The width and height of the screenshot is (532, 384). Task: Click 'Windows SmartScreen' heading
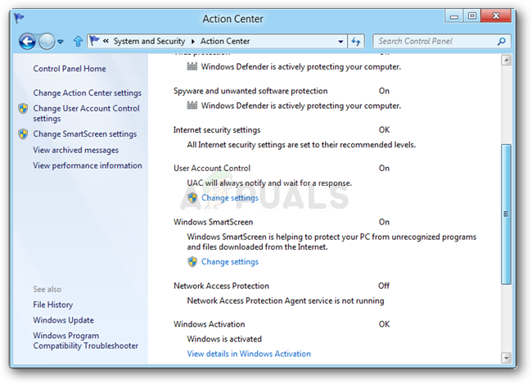coord(213,222)
